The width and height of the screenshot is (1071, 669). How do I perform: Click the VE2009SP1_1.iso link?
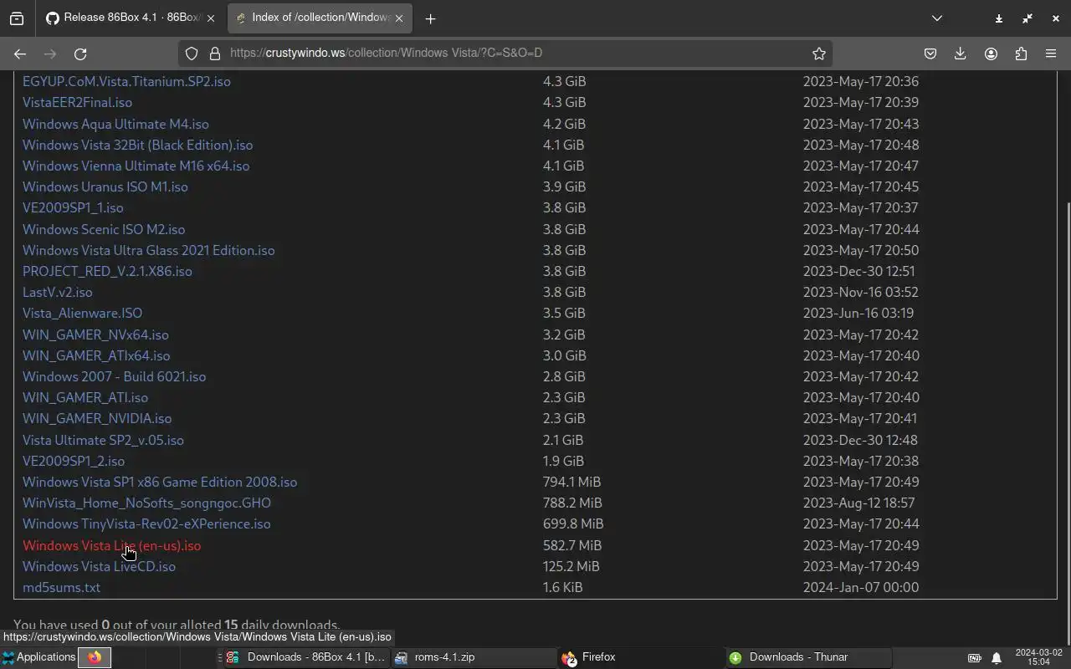point(73,207)
